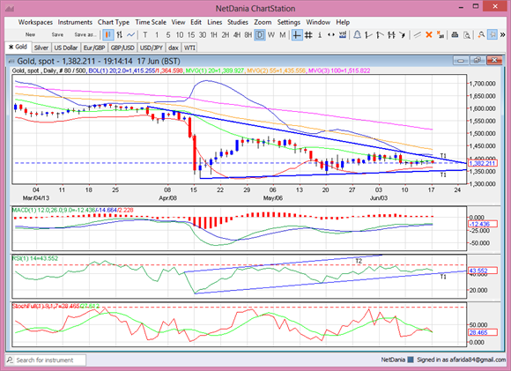
Task: Open the Zoom menu
Action: [263, 22]
